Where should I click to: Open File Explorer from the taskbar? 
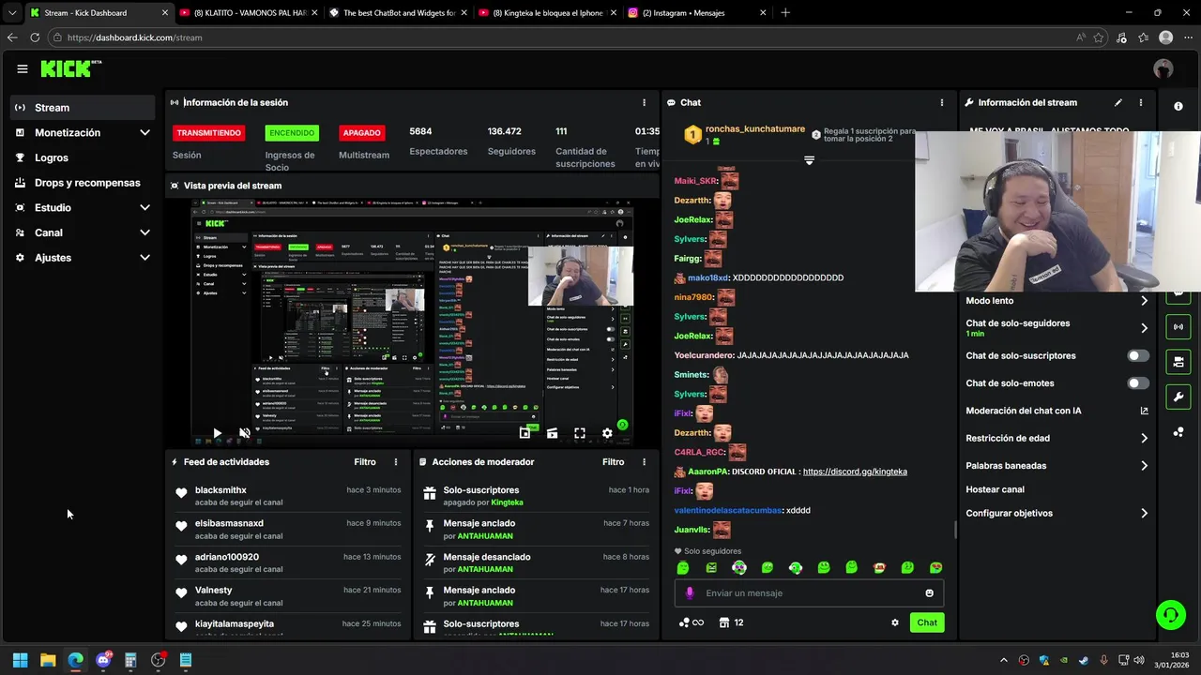48,660
